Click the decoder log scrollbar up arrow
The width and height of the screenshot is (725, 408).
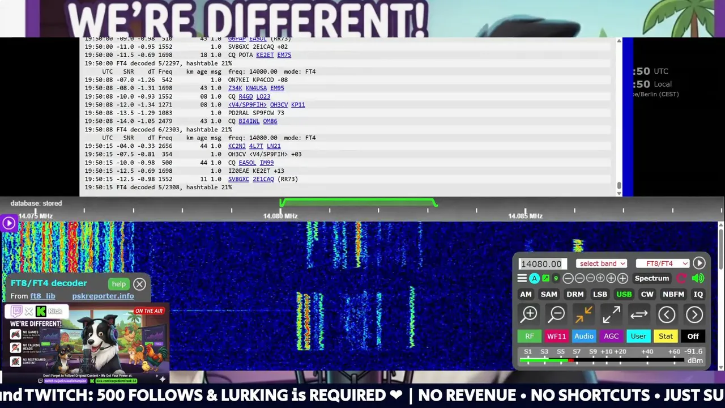click(x=619, y=40)
